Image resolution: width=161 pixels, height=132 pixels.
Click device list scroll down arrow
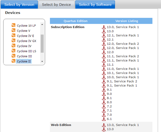click(x=42, y=61)
